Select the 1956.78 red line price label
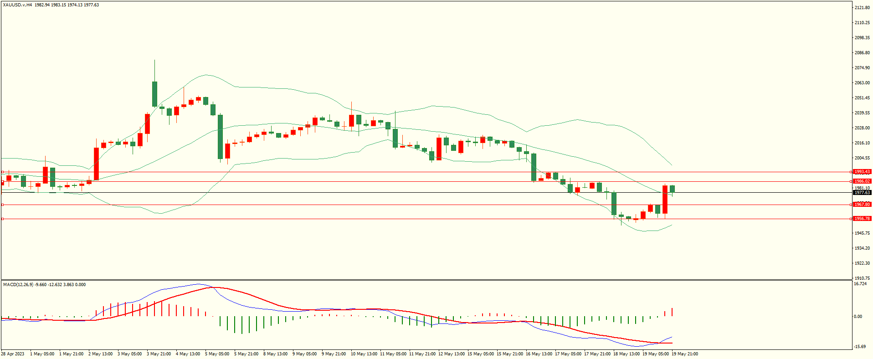This screenshot has width=873, height=359. 862,219
